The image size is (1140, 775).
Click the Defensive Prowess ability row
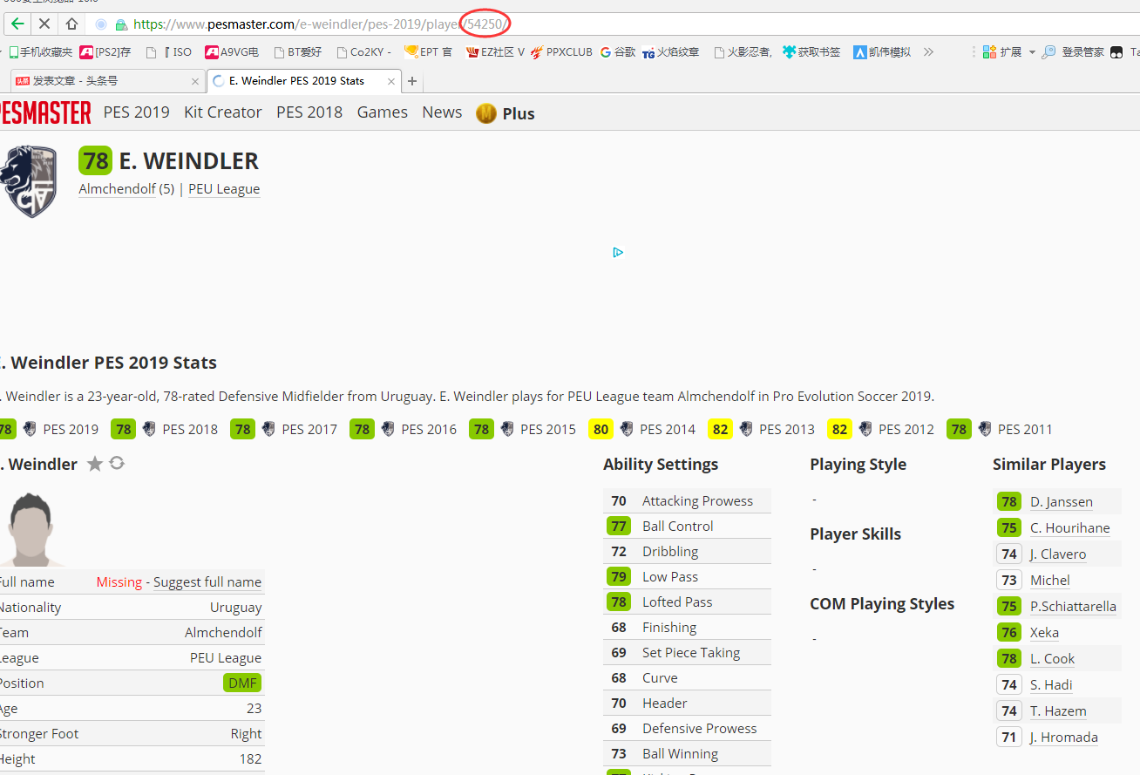[x=687, y=728]
